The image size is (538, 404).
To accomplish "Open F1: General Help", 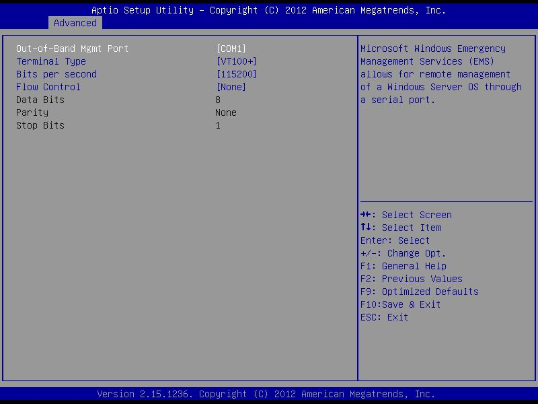I will [x=403, y=266].
